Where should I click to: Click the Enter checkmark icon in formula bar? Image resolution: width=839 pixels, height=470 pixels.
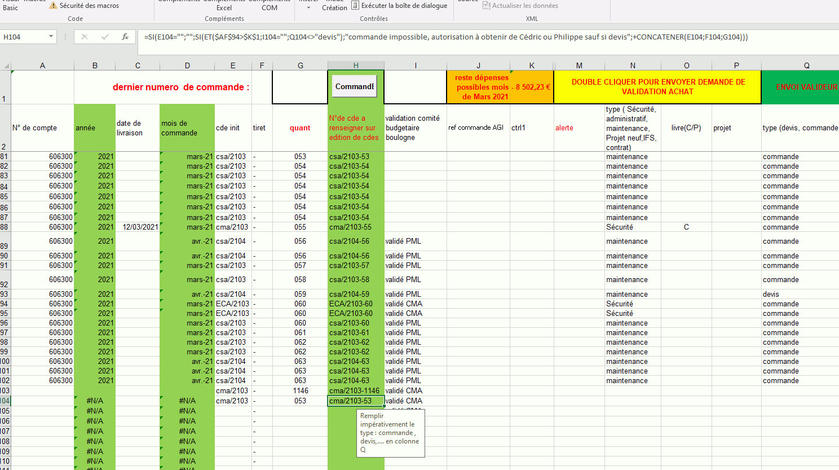coord(105,37)
